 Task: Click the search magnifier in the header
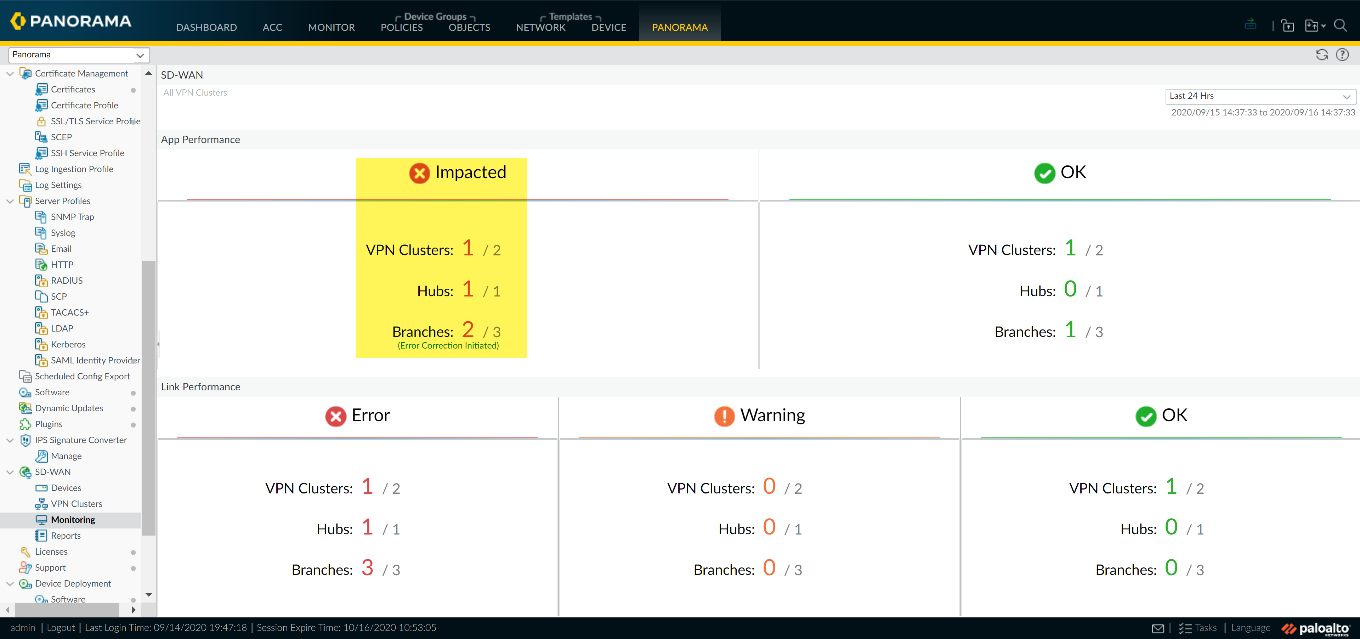coord(1341,25)
